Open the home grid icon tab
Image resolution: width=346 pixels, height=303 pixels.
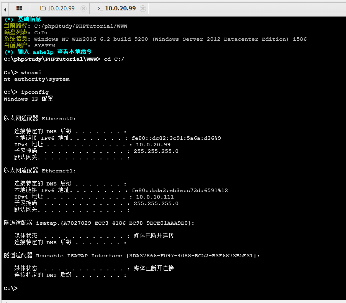pos(19,8)
